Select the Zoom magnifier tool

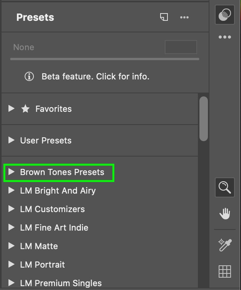coord(225,187)
